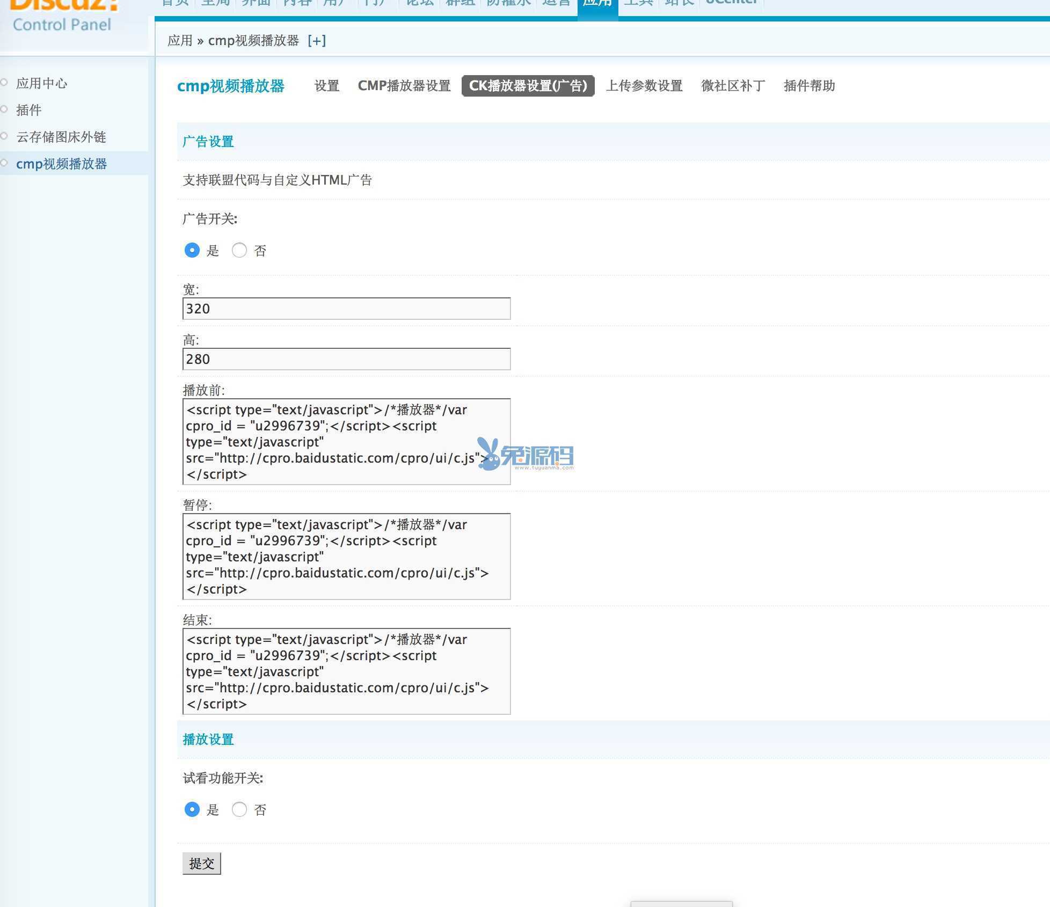Click into the 播放前 code textarea

(347, 442)
